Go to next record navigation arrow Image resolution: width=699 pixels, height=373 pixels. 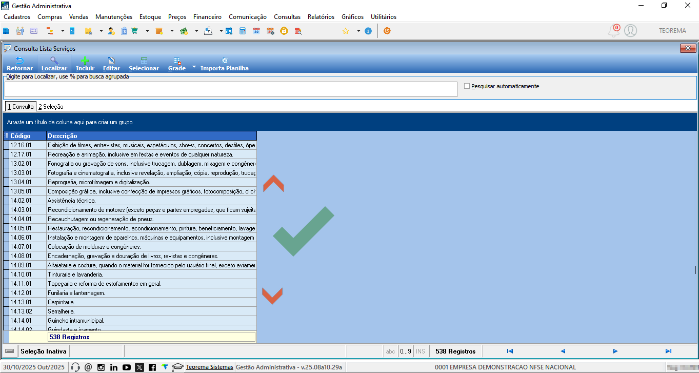tap(615, 351)
